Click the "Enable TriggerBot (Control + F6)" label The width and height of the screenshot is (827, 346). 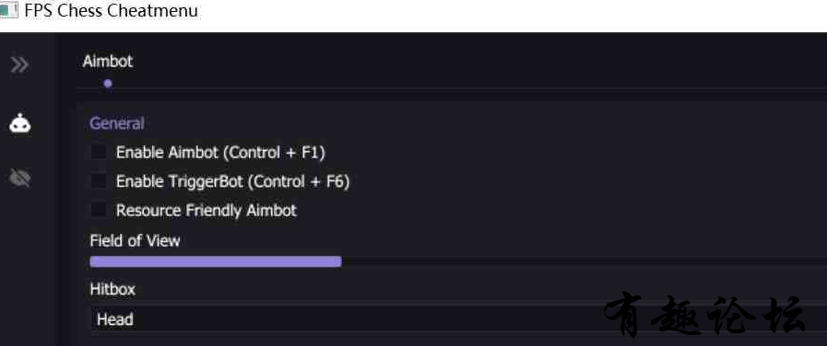coord(233,181)
